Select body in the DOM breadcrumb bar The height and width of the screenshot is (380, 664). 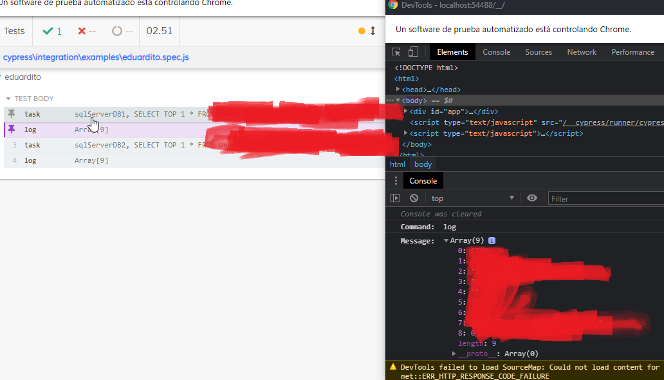coord(422,164)
